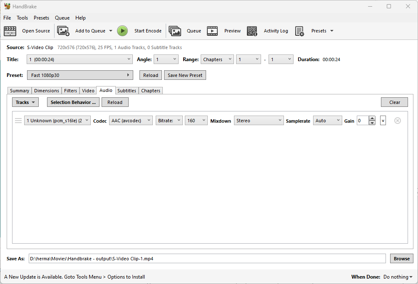Remove audio track with circled X icon
Image resolution: width=418 pixels, height=284 pixels.
tap(398, 121)
